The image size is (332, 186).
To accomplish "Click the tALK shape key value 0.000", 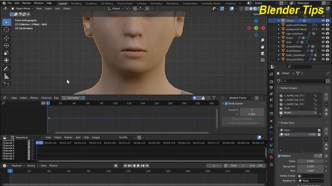I will (x=312, y=134).
